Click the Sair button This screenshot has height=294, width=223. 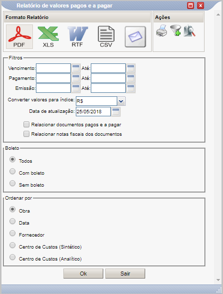click(125, 274)
